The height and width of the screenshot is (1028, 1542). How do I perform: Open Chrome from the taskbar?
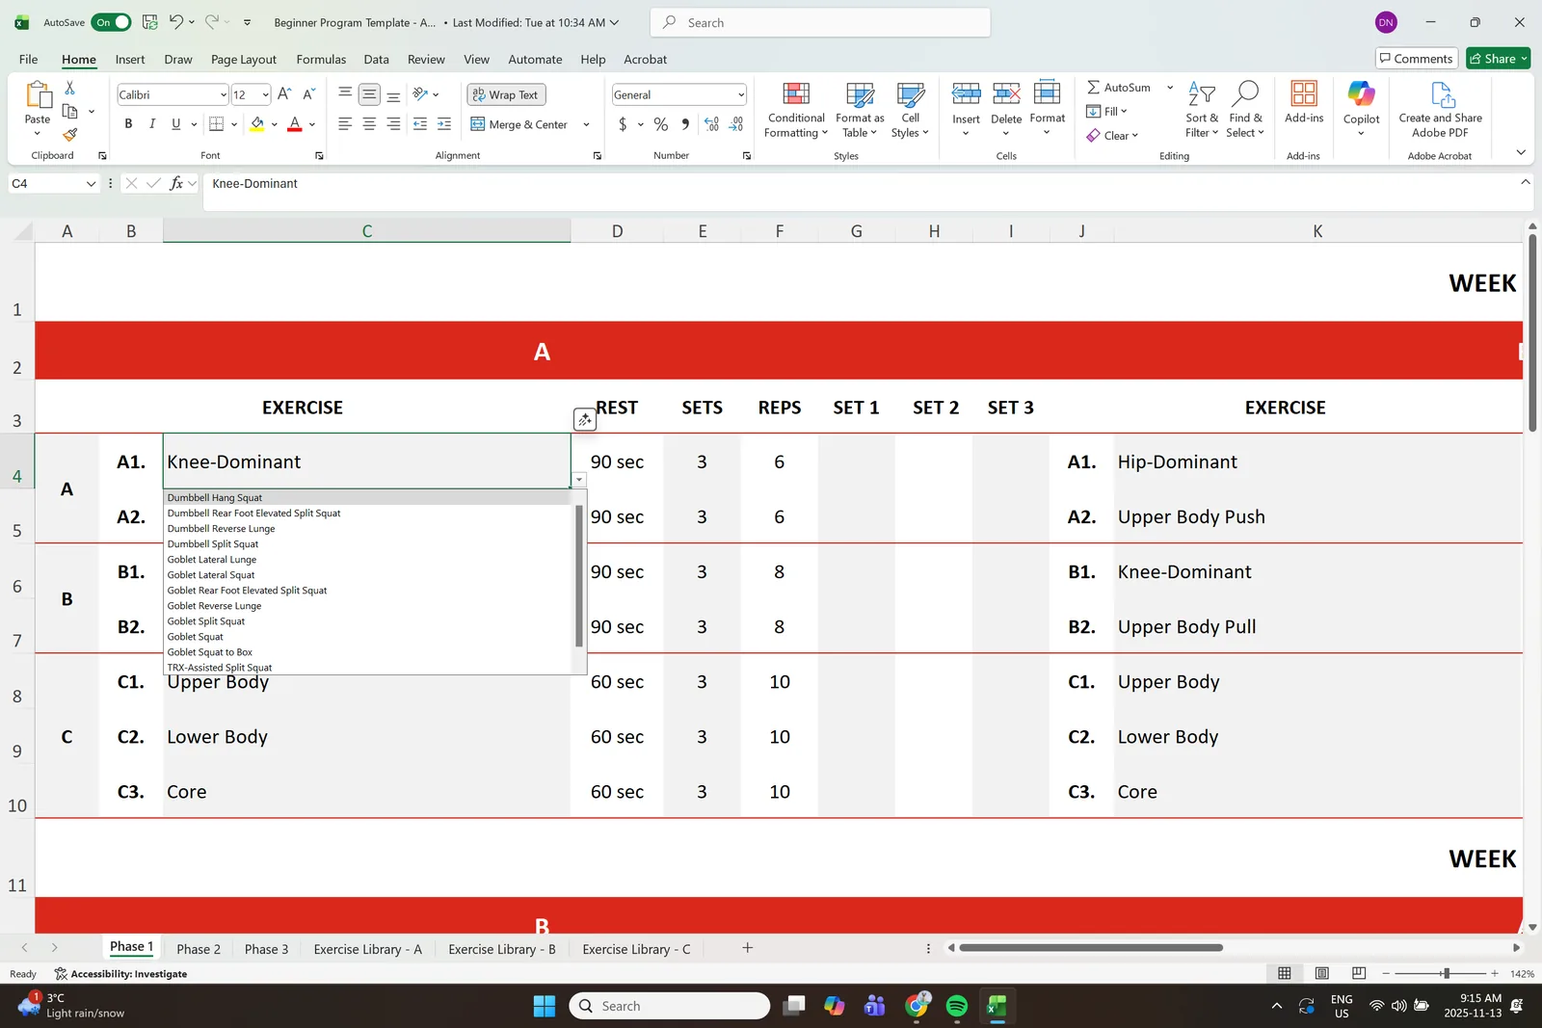click(x=917, y=1006)
